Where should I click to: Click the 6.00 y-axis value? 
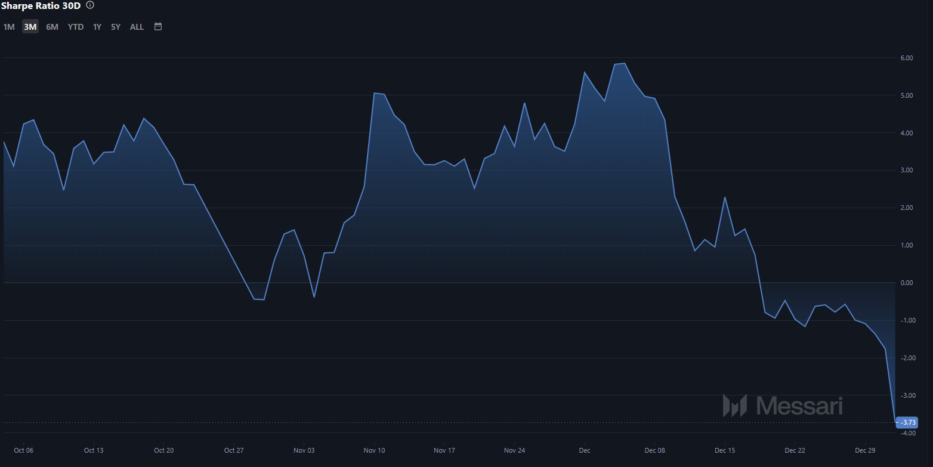coord(907,58)
